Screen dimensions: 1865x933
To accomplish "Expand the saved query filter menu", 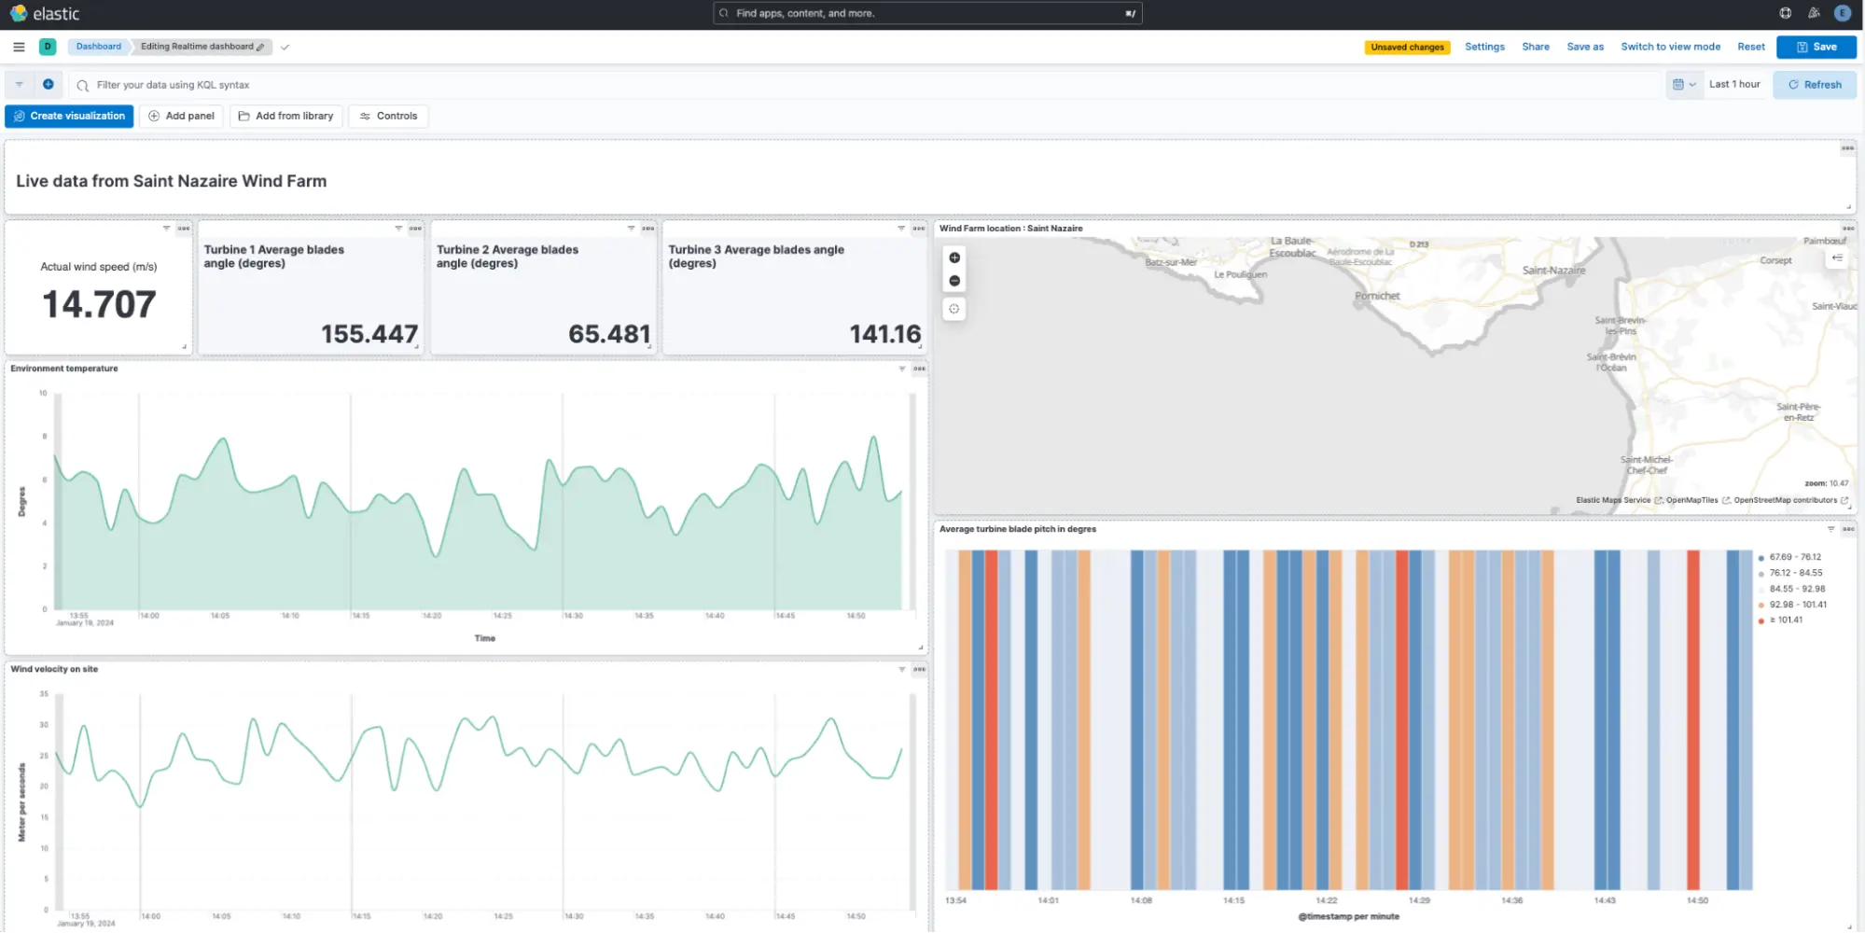I will (x=19, y=85).
